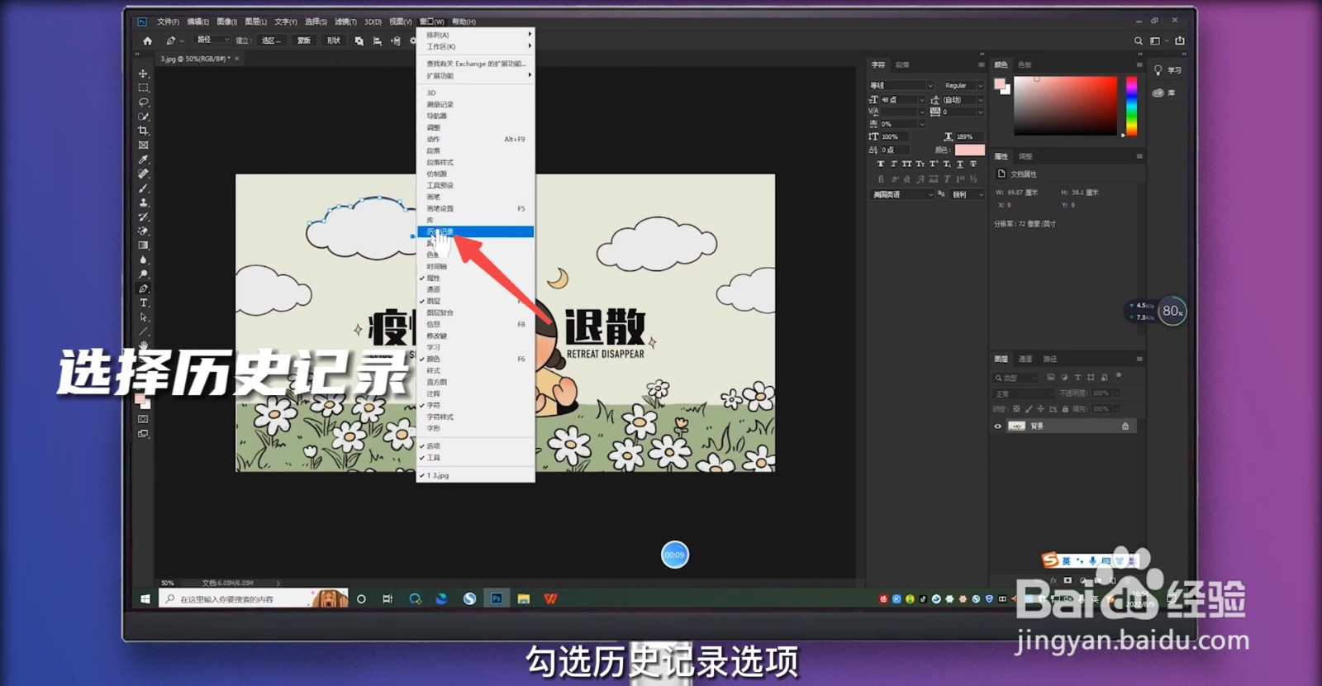The height and width of the screenshot is (686, 1322).
Task: Select the Horizontal Type tool
Action: point(143,303)
